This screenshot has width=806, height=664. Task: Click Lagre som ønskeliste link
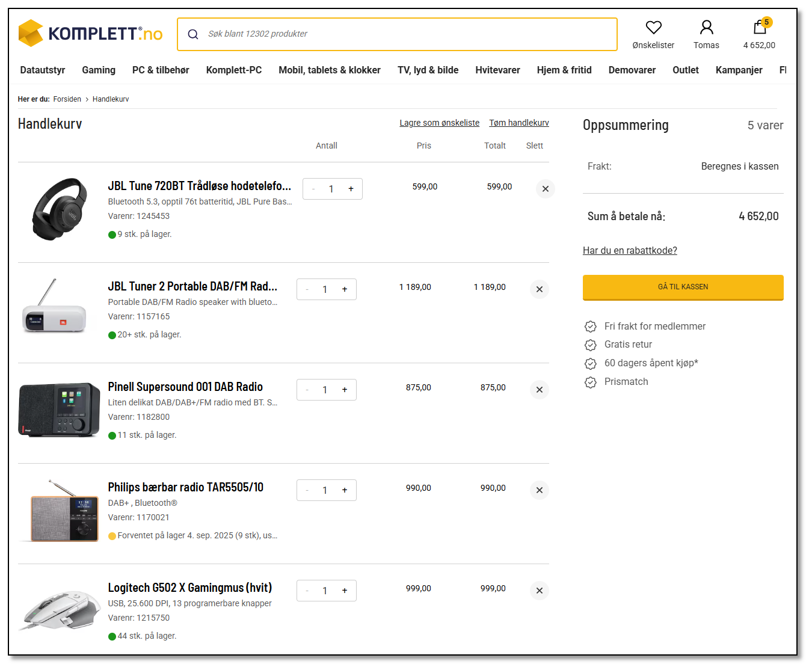click(x=440, y=123)
